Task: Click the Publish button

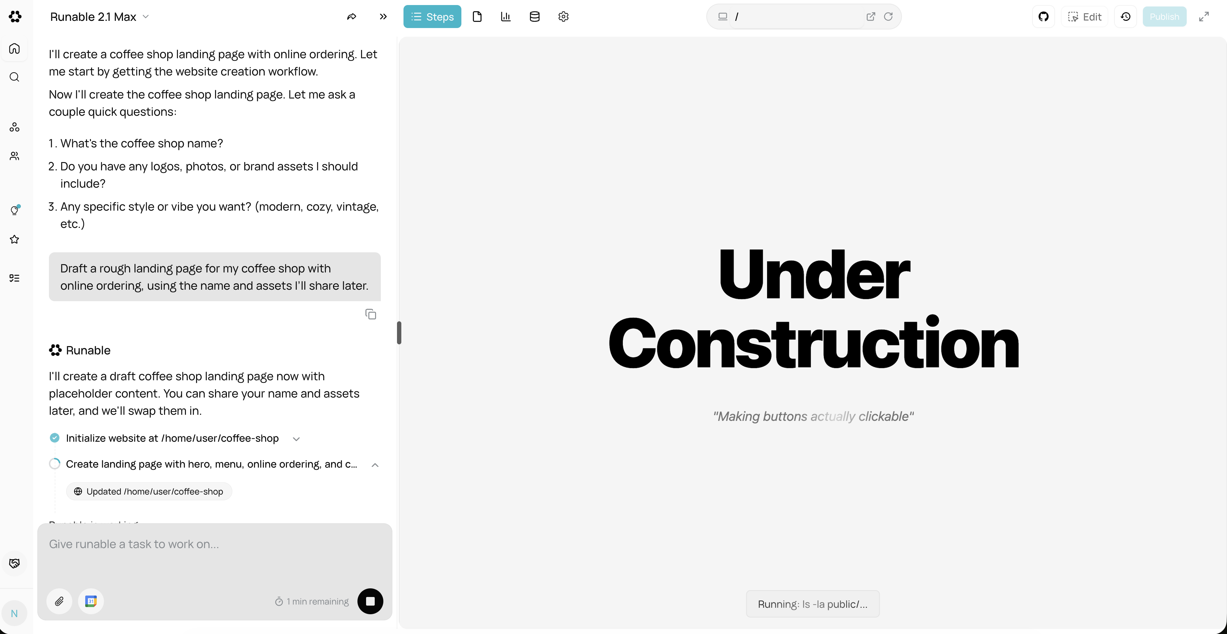Action: pos(1164,17)
